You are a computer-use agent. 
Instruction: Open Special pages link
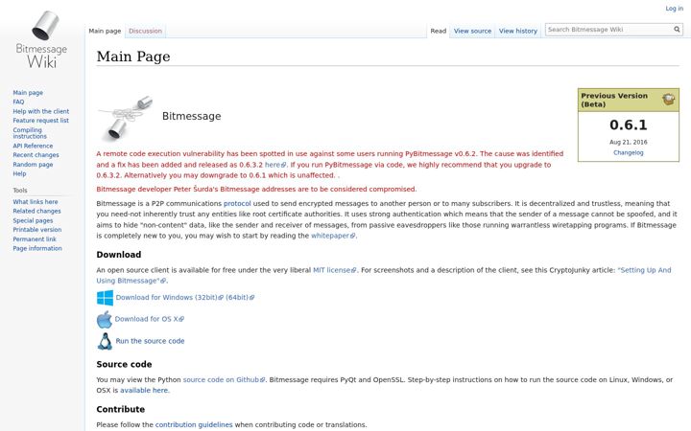point(33,221)
